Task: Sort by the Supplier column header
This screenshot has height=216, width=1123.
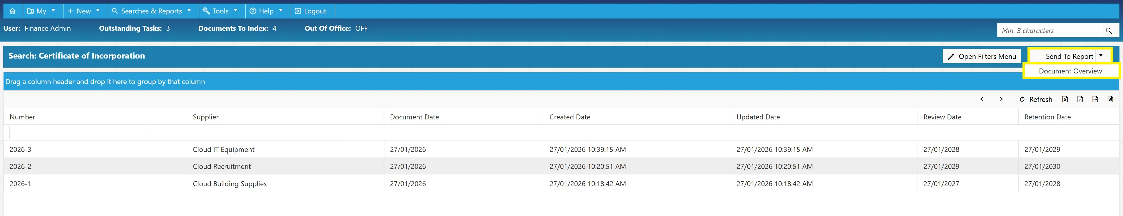Action: (x=206, y=117)
